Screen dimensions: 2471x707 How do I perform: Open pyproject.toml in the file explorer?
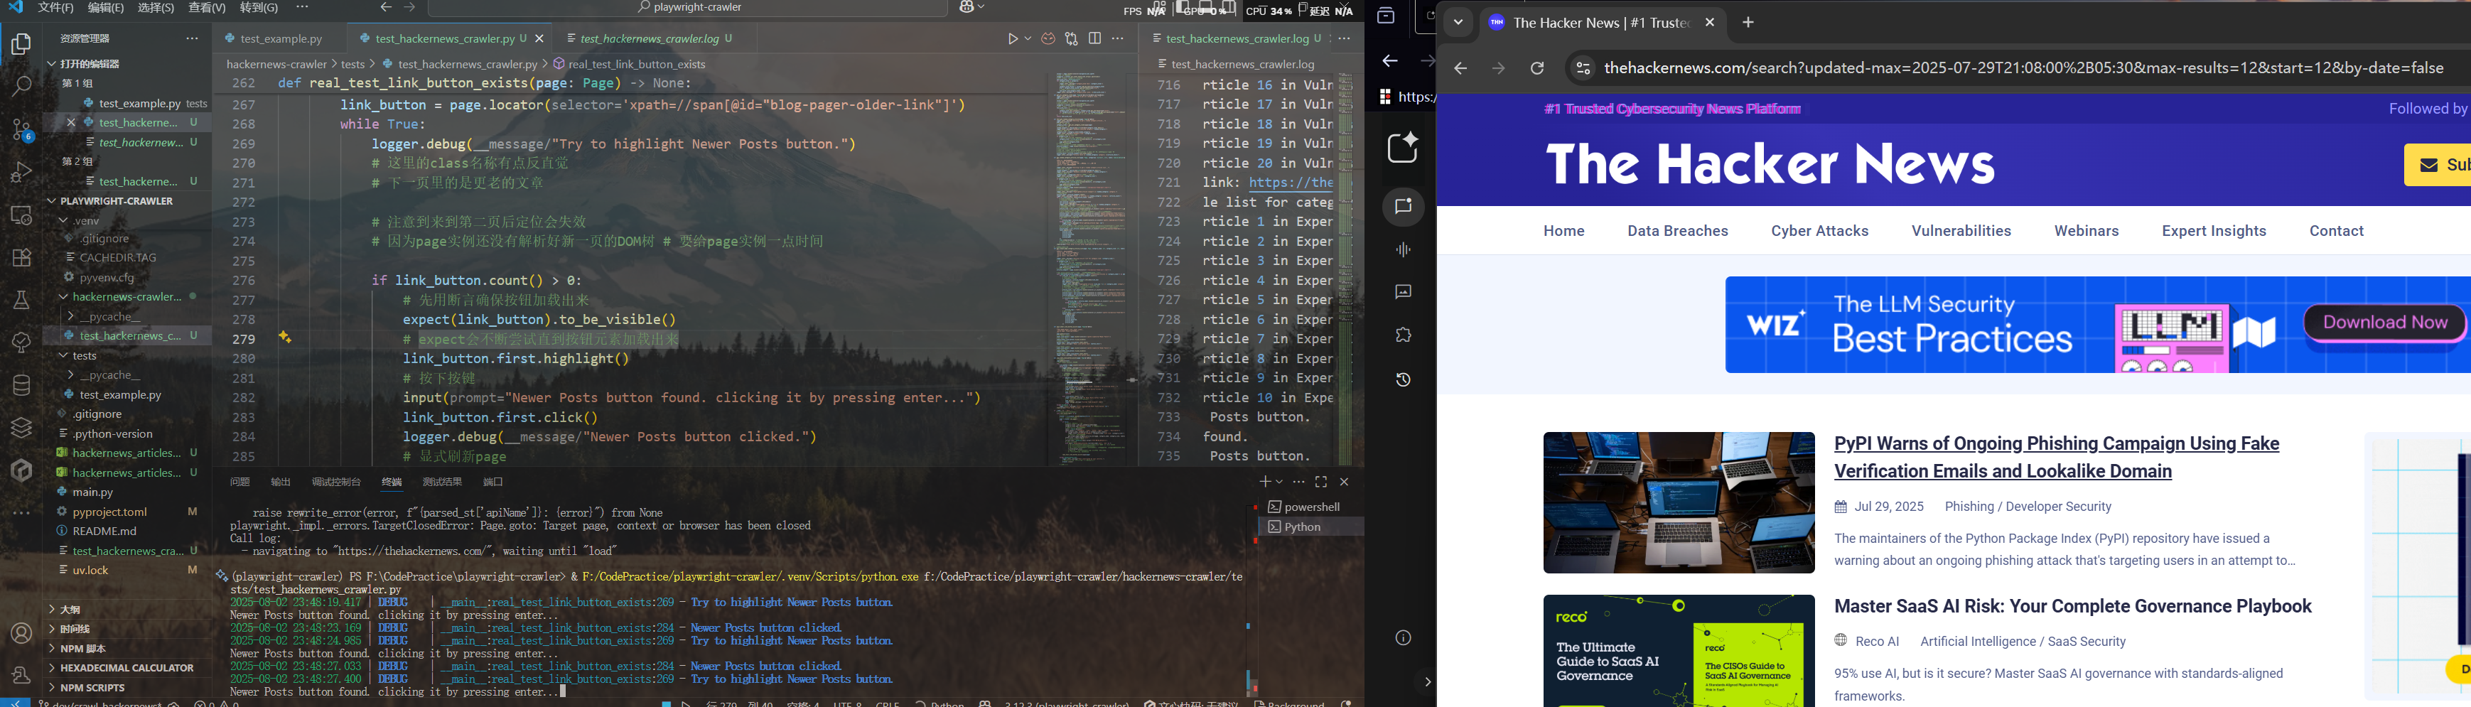[109, 512]
